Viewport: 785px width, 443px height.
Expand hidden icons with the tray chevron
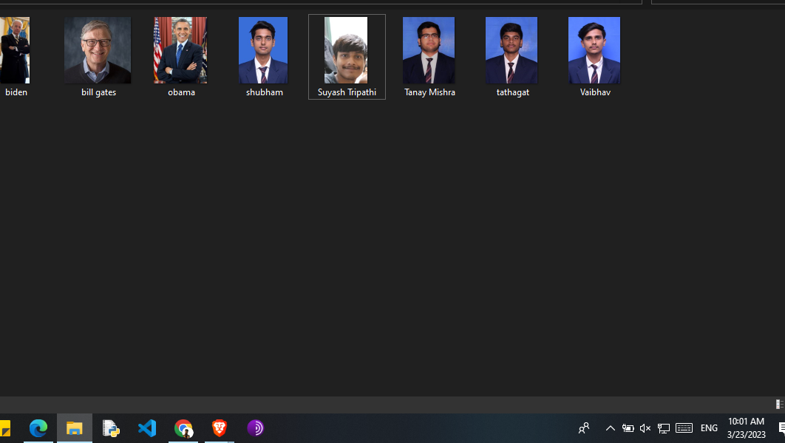pos(610,428)
